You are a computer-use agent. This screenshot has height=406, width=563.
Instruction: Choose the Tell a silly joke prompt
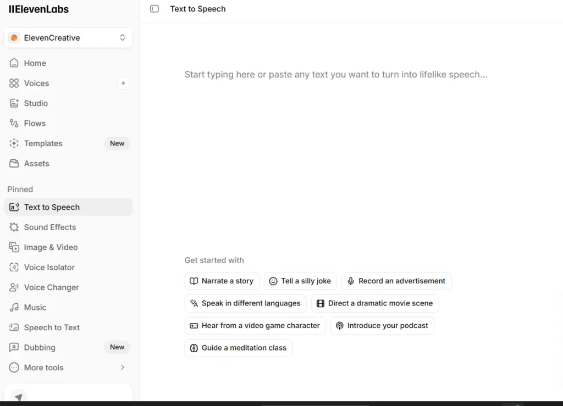[300, 281]
